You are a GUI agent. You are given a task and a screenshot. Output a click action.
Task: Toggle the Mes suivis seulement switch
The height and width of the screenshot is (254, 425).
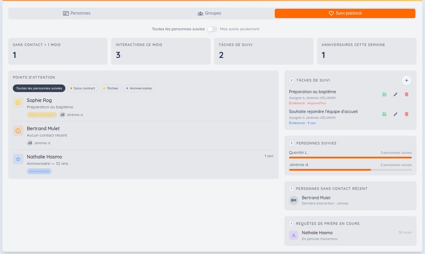point(212,29)
